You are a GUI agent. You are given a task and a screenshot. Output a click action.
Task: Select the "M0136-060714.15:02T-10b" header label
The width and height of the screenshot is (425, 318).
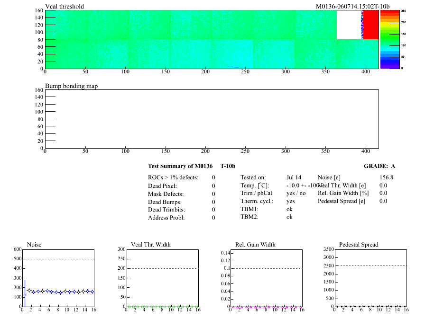tap(352, 6)
